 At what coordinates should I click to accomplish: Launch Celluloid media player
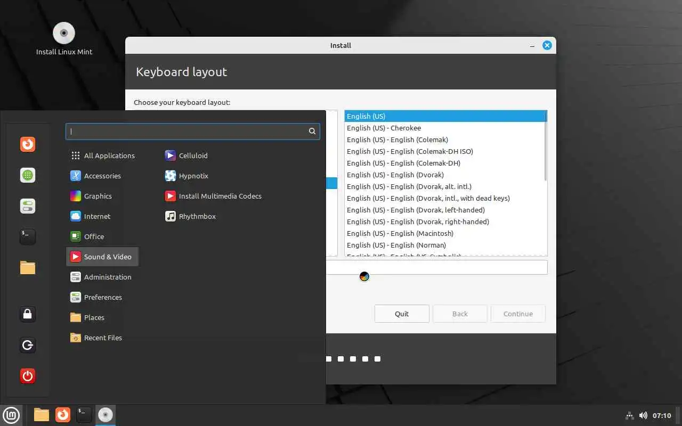pyautogui.click(x=186, y=155)
